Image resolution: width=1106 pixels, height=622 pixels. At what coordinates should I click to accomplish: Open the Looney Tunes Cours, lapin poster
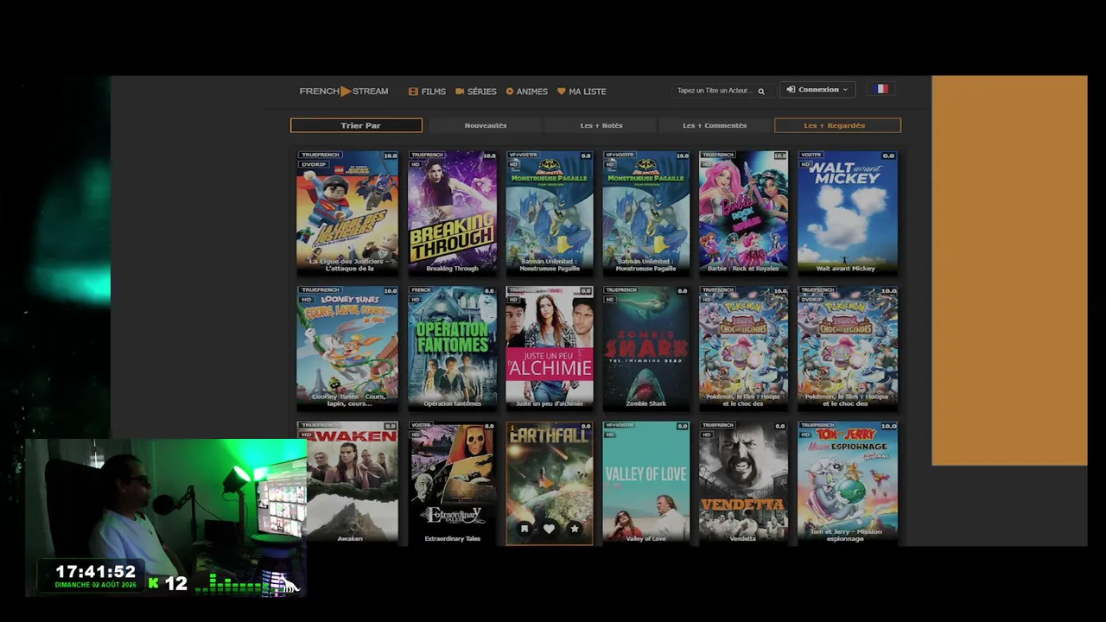(347, 347)
